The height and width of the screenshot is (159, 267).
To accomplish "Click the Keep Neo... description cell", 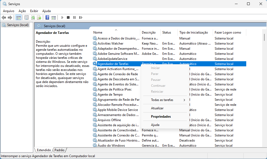I will tap(150, 44).
